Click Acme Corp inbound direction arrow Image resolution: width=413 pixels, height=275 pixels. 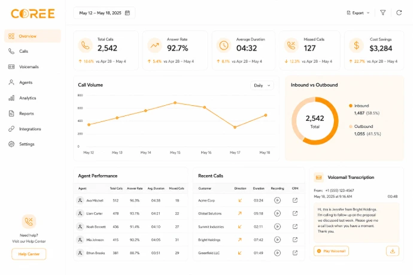[x=240, y=200]
